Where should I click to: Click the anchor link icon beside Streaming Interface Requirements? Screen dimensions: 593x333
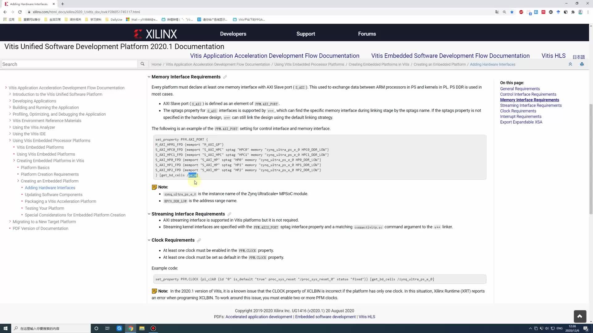229,214
